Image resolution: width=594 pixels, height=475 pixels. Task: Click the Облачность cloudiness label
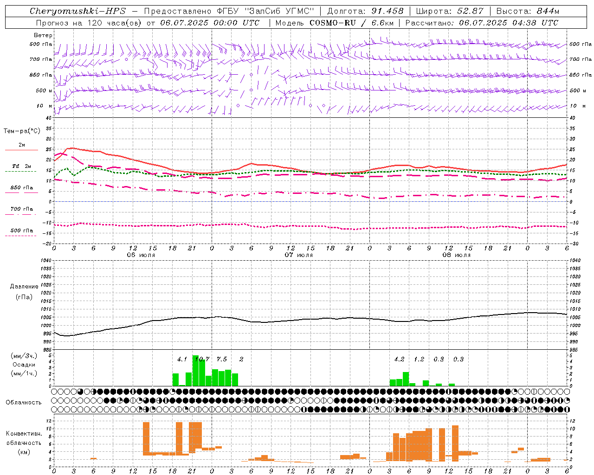24,403
